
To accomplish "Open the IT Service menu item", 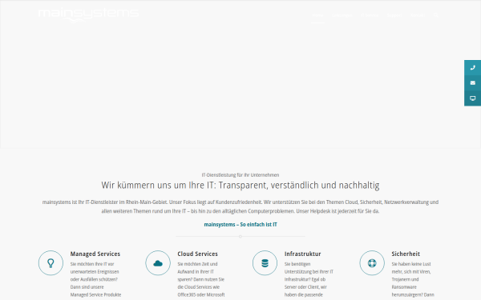I will [x=370, y=15].
